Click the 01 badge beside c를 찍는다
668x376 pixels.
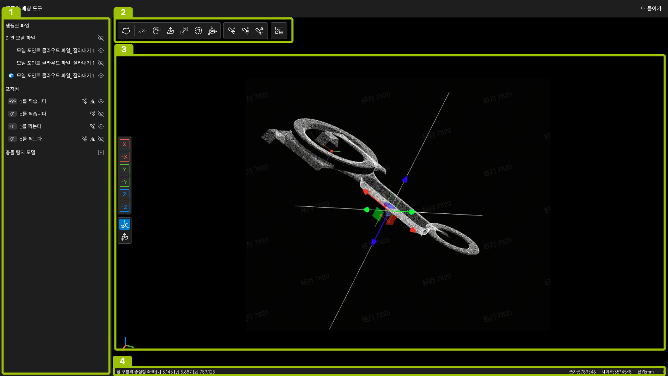pyautogui.click(x=13, y=126)
